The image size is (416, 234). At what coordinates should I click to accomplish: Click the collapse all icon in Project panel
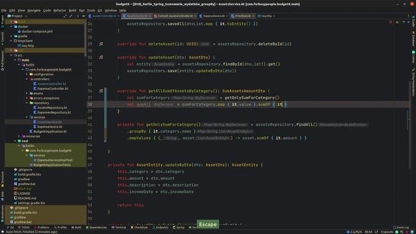click(x=71, y=16)
